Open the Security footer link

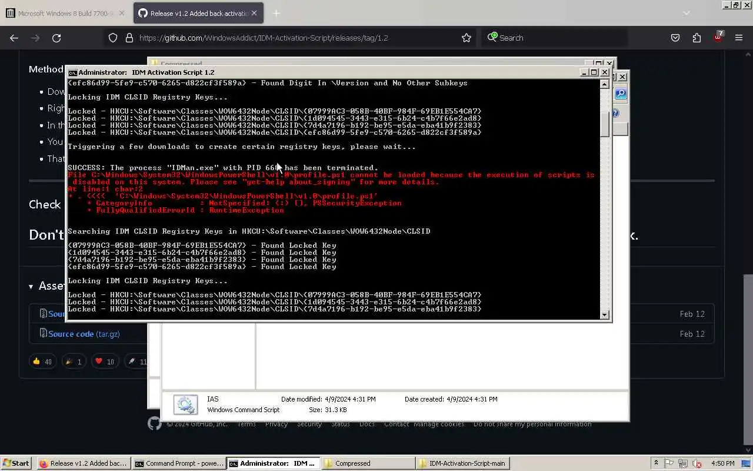(309, 424)
